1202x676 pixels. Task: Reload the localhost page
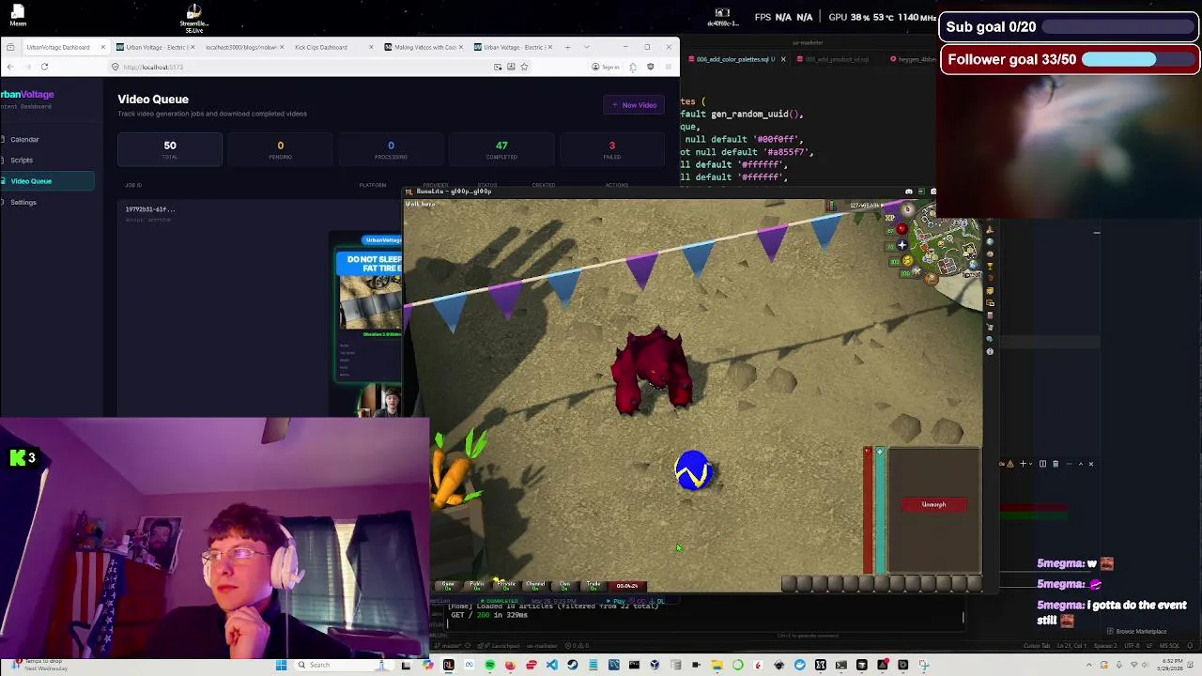coord(44,67)
